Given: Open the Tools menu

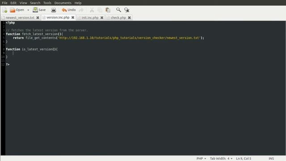Looking at the screenshot, I should click(x=47, y=3).
